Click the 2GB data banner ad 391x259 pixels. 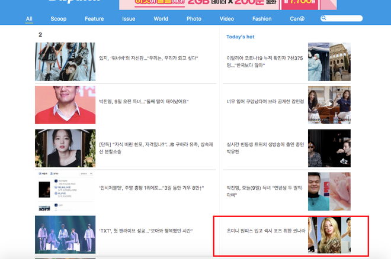[227, 5]
